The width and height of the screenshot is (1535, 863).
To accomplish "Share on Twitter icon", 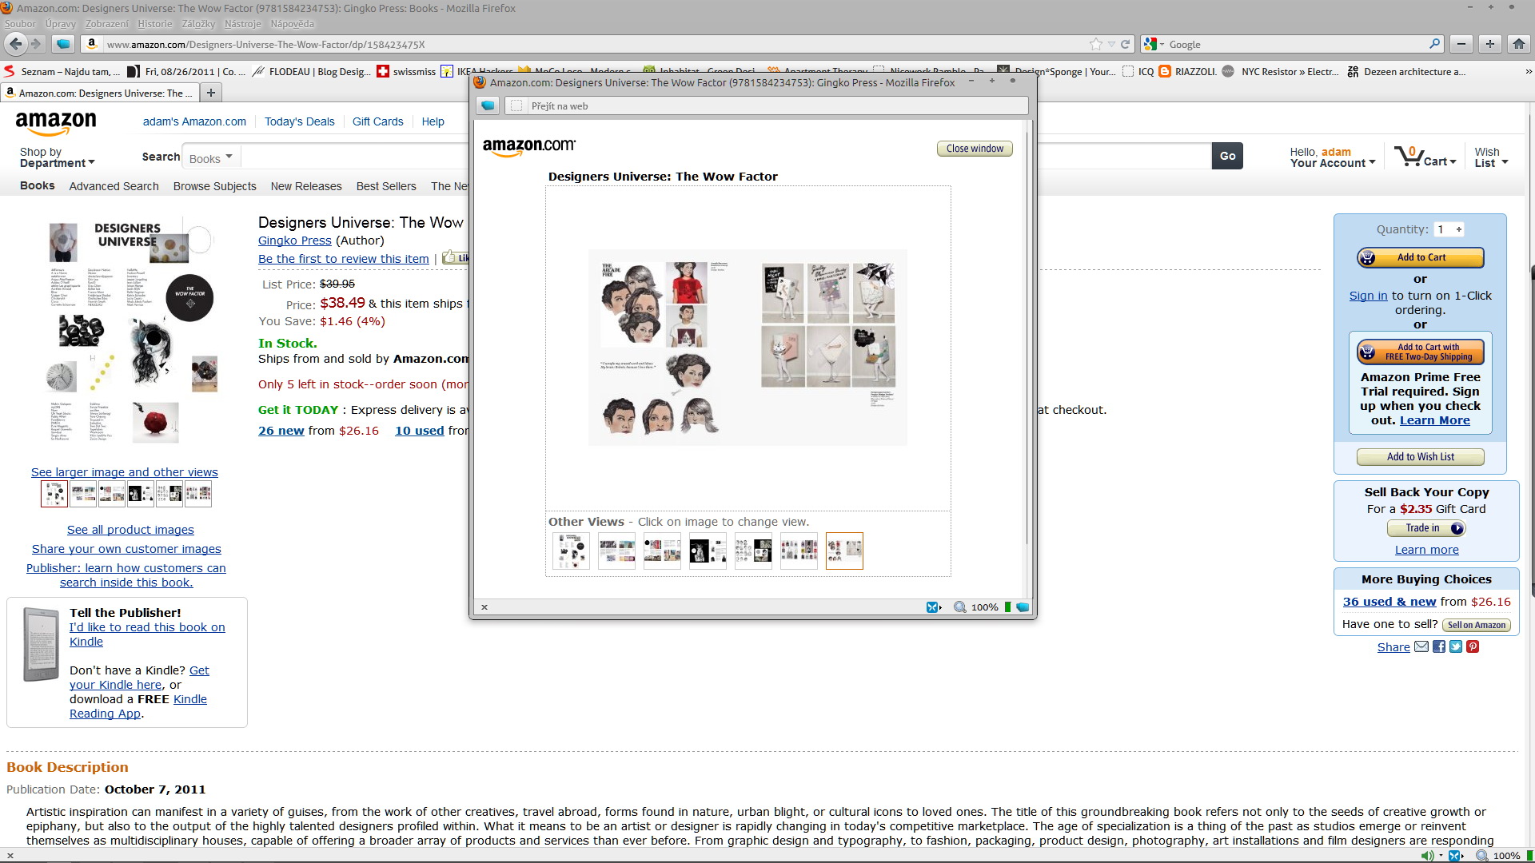I will [x=1456, y=646].
